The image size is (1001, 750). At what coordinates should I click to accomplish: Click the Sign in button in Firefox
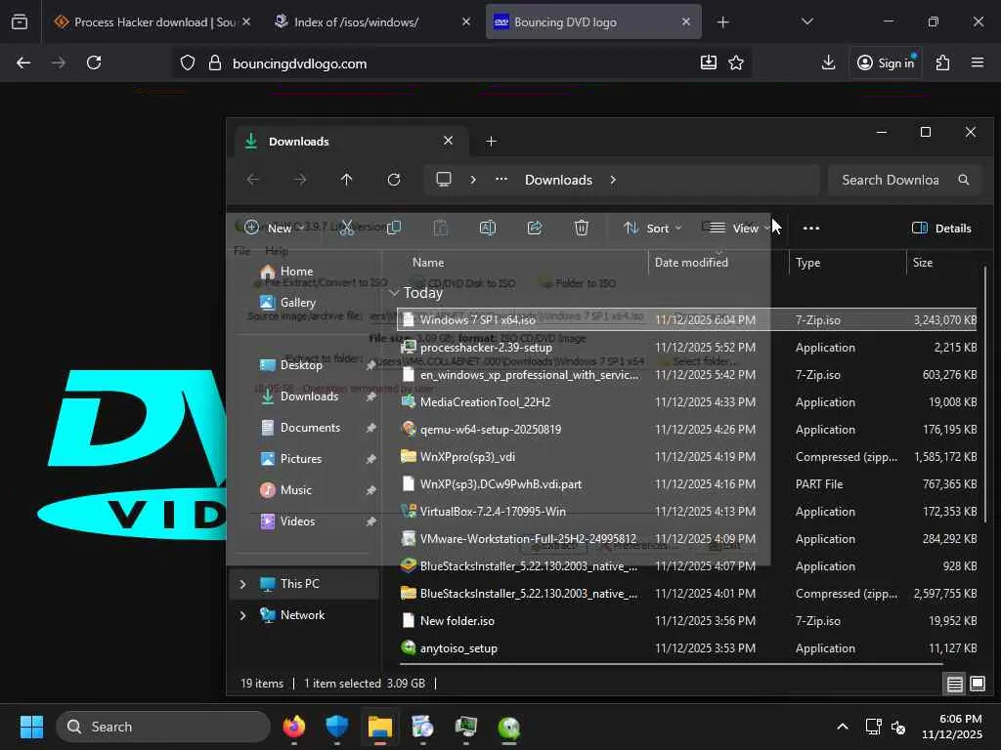(885, 62)
